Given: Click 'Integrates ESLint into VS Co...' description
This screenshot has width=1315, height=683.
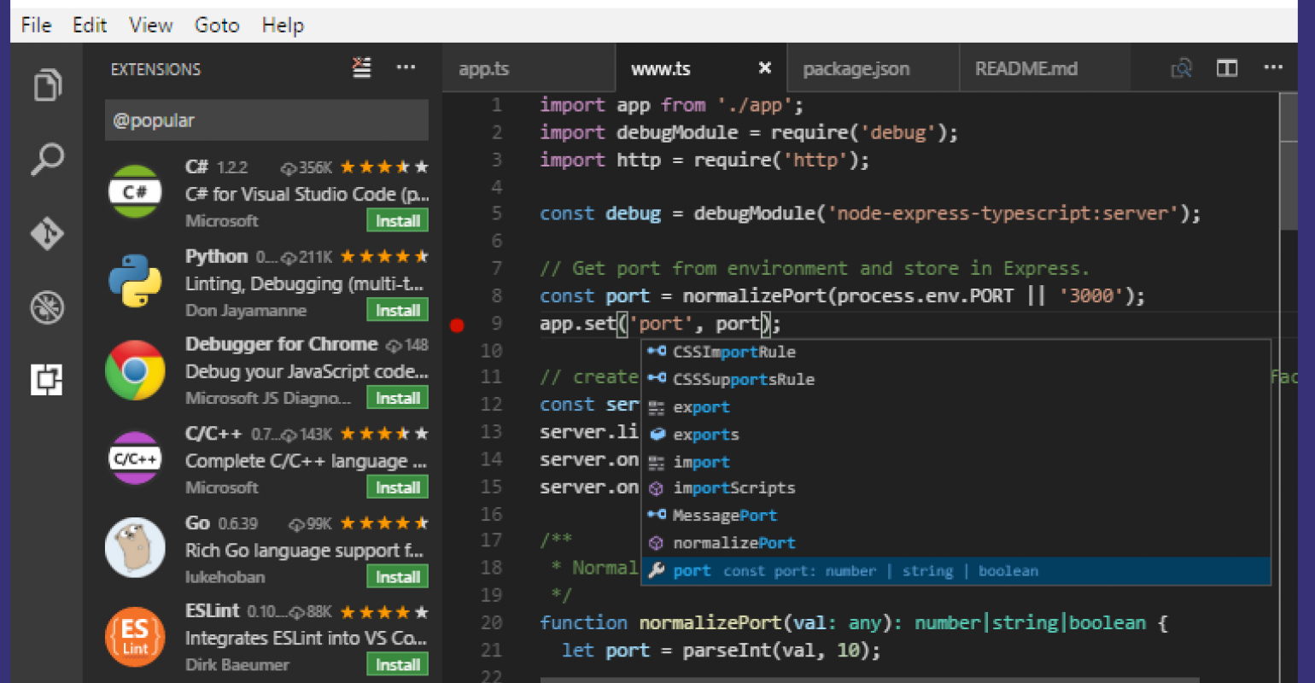Looking at the screenshot, I should pos(306,639).
